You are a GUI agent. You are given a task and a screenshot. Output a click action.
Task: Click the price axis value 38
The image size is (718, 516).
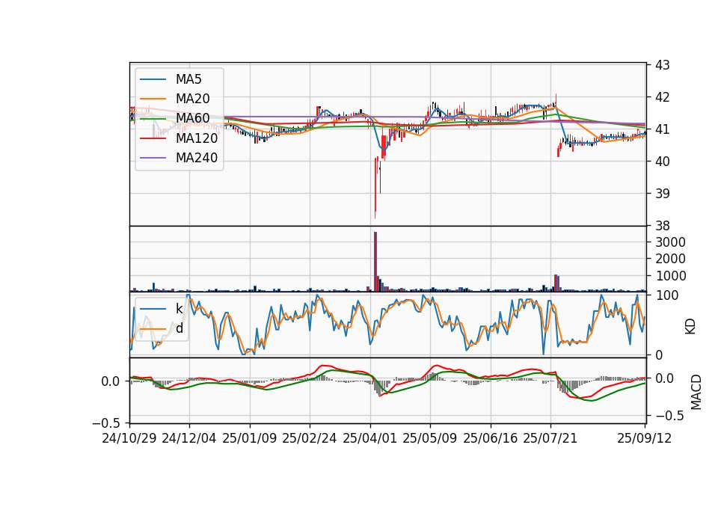point(662,226)
